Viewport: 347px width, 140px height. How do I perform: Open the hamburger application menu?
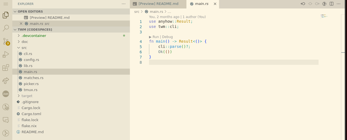point(6,4)
